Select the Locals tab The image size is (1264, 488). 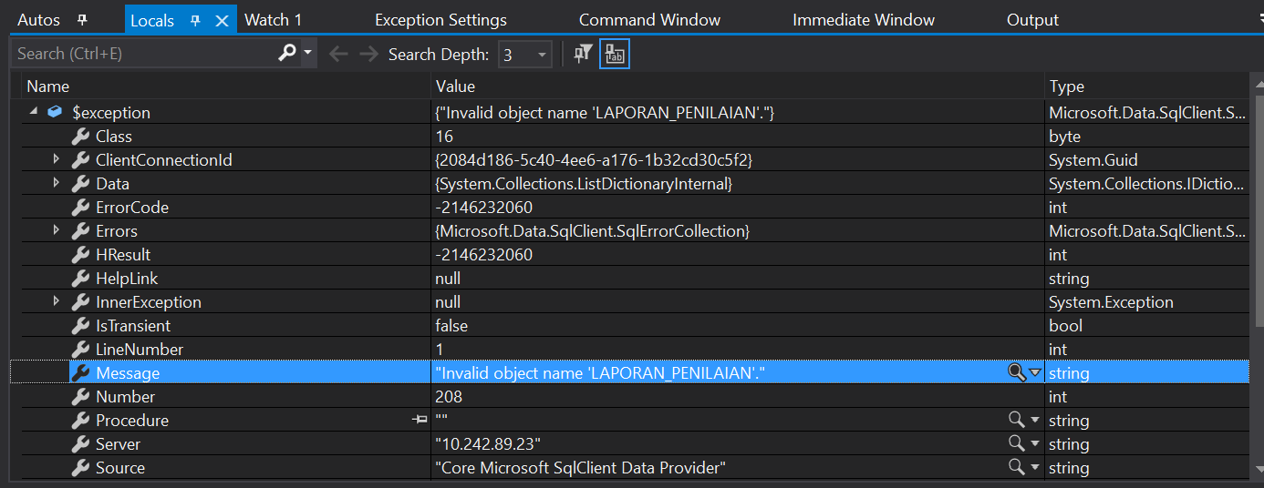pos(152,20)
